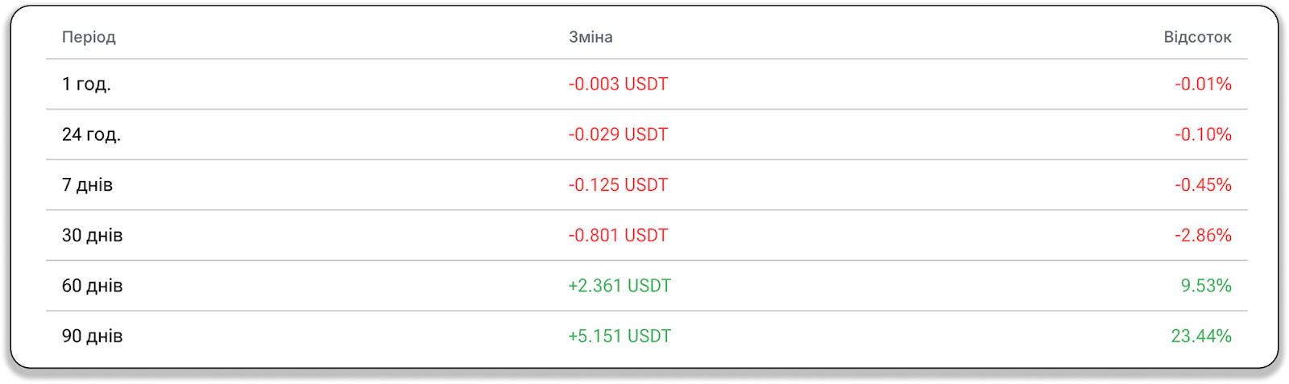Select the 24 год. period row
The width and height of the screenshot is (1289, 384).
click(x=647, y=134)
